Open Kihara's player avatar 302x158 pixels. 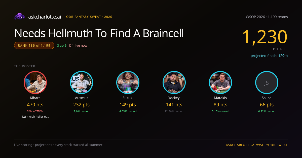point(35,83)
